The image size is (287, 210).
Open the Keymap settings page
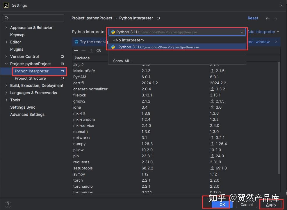pos(17,35)
